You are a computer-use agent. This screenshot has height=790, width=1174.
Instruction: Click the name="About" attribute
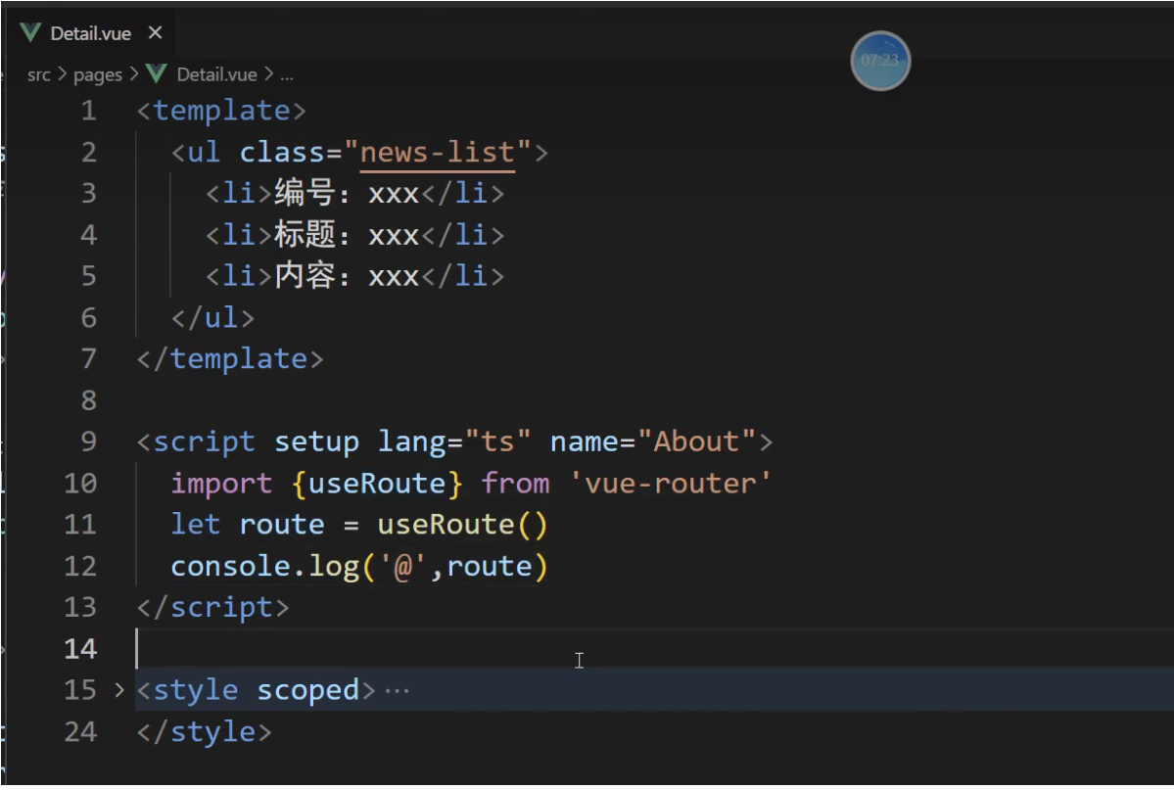click(653, 441)
